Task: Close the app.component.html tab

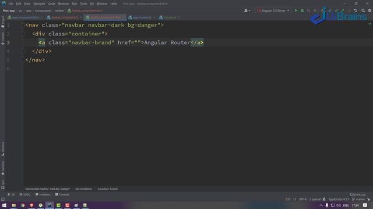Action: (41, 17)
